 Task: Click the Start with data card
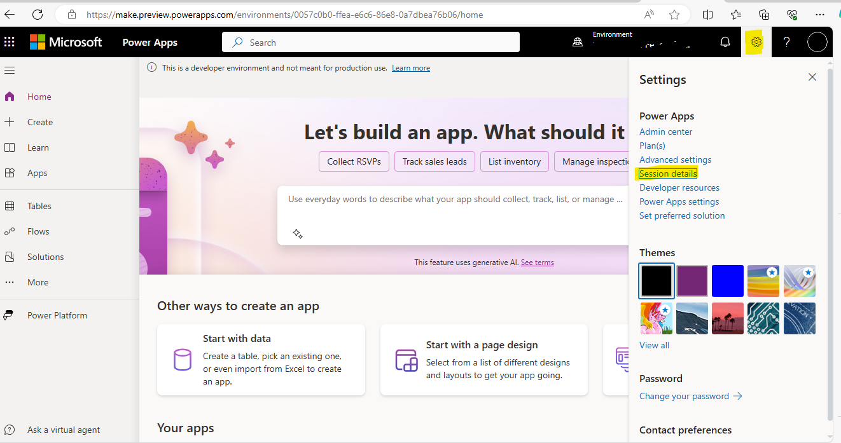[x=261, y=360]
